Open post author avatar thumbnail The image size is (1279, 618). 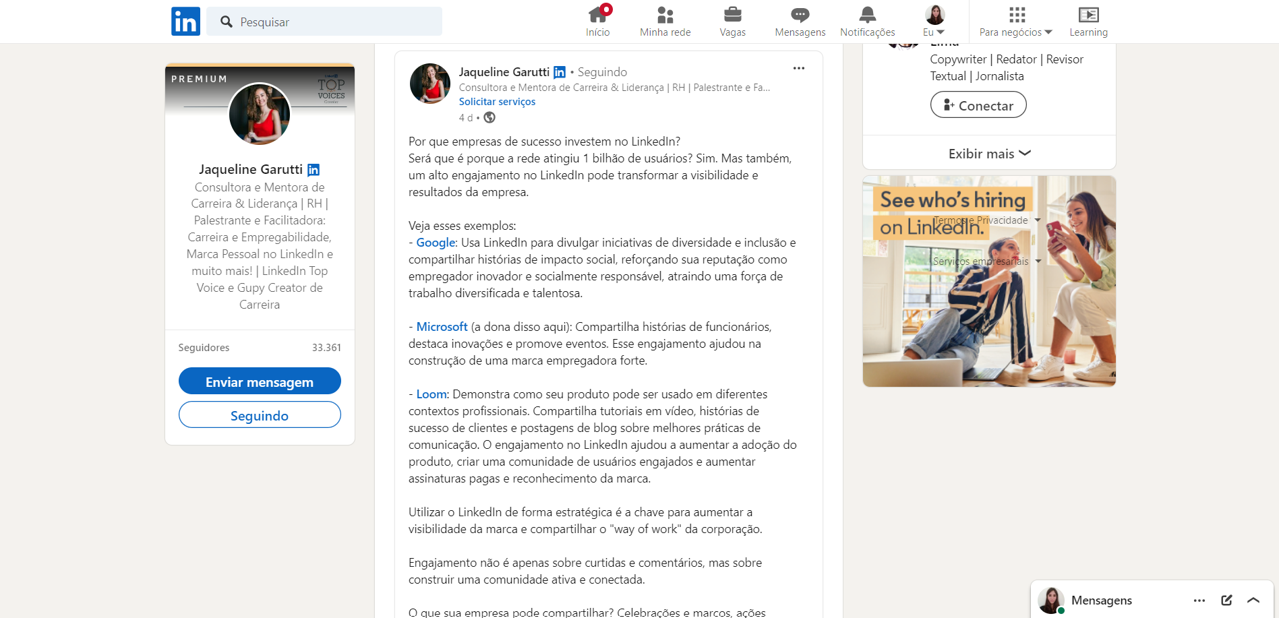pos(430,84)
